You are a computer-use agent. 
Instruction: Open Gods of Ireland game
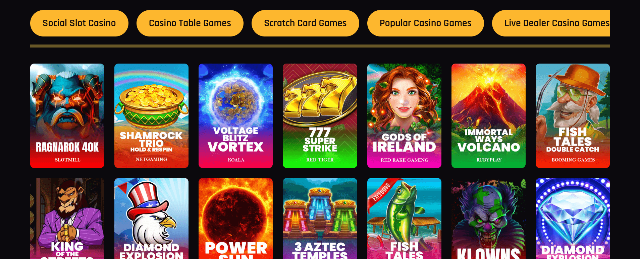click(404, 116)
